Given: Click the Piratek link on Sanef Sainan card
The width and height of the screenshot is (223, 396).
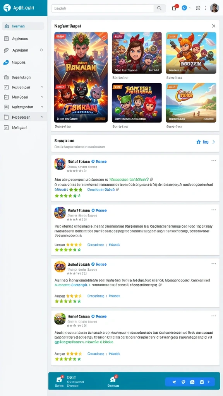Looking at the screenshot, I should point(115,296).
